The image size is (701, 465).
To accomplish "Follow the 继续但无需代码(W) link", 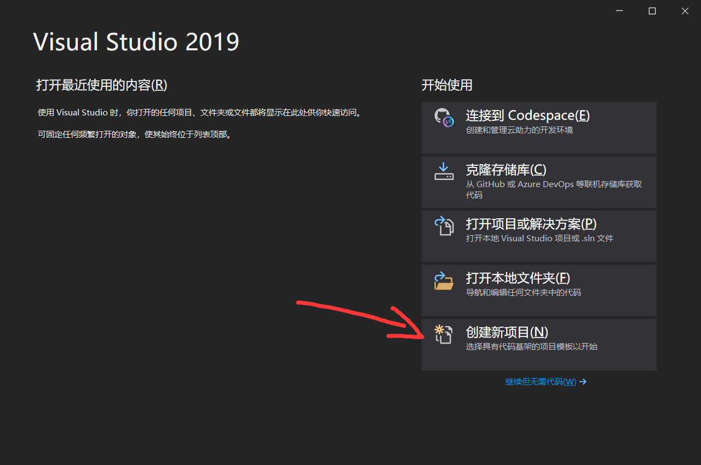I will click(541, 382).
